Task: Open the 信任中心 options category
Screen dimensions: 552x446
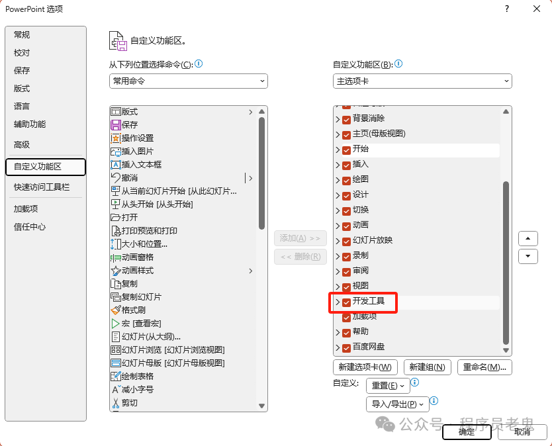Action: [x=46, y=227]
